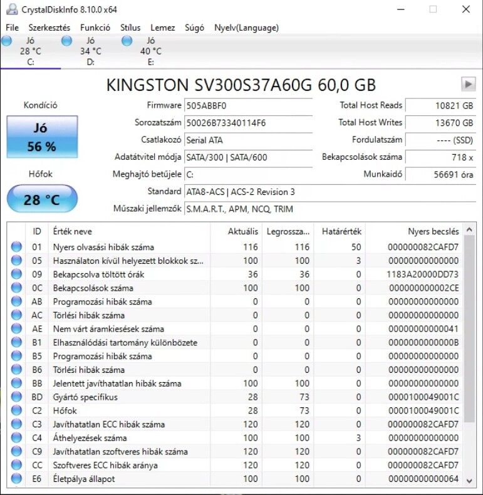Click the serial number field 50026B73340114F6
This screenshot has height=495, width=483.
pyautogui.click(x=248, y=123)
